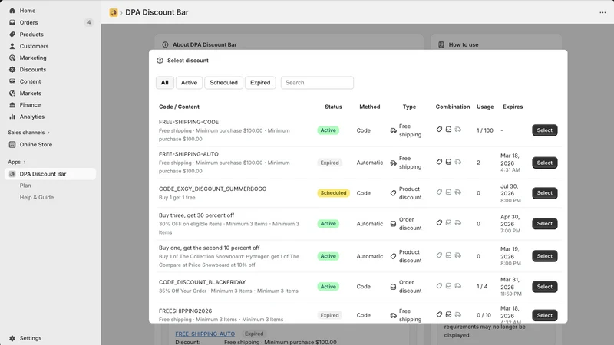Screen dimensions: 614x345
Task: Open Plan under DPA Discount Bar
Action: [x=25, y=186]
